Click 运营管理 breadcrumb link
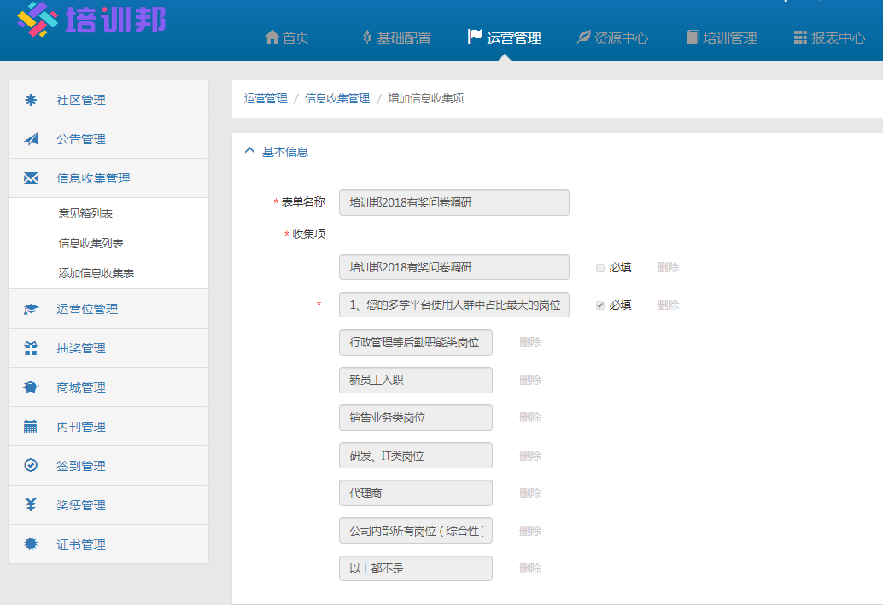Screen dimensions: 883x605 coord(266,98)
